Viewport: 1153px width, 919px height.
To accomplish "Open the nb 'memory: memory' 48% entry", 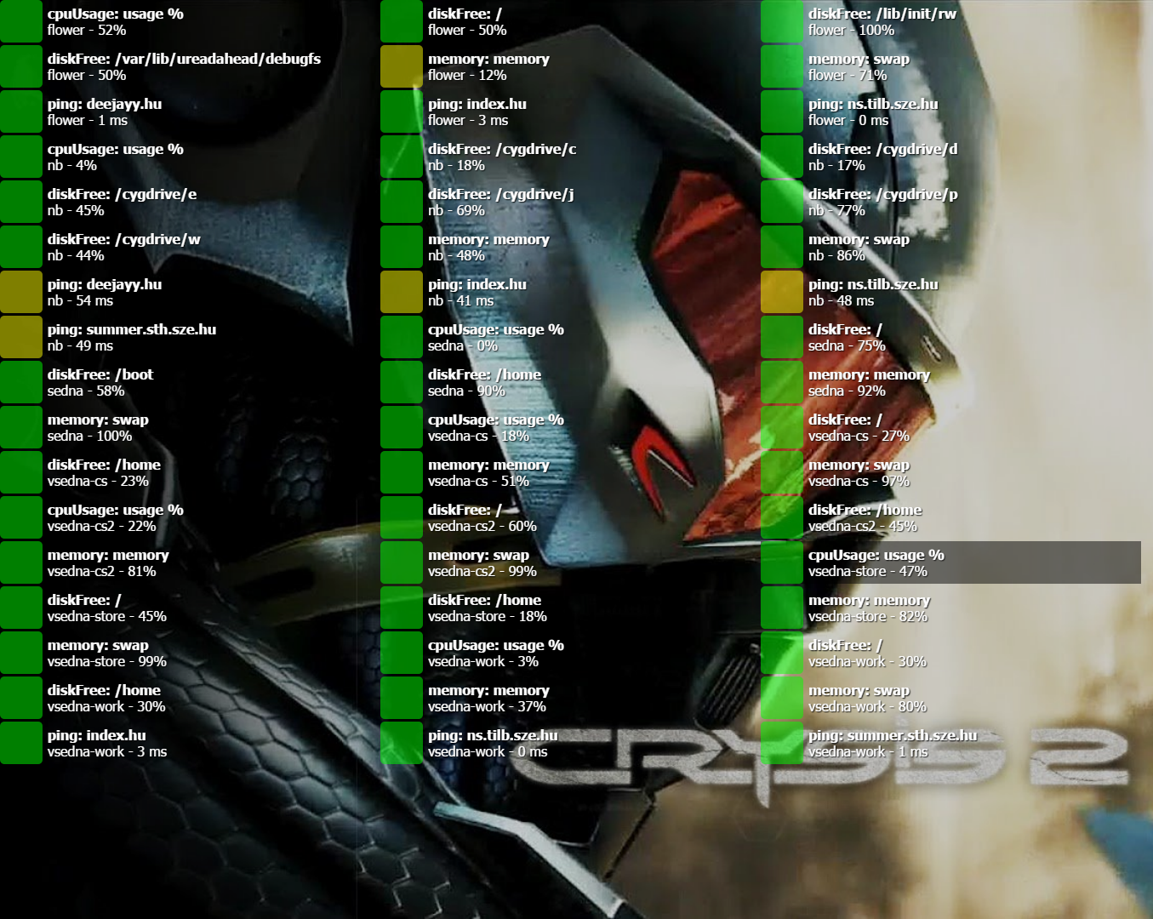I will point(570,247).
